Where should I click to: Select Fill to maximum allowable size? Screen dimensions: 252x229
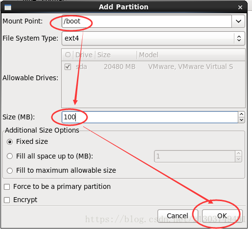(10, 171)
